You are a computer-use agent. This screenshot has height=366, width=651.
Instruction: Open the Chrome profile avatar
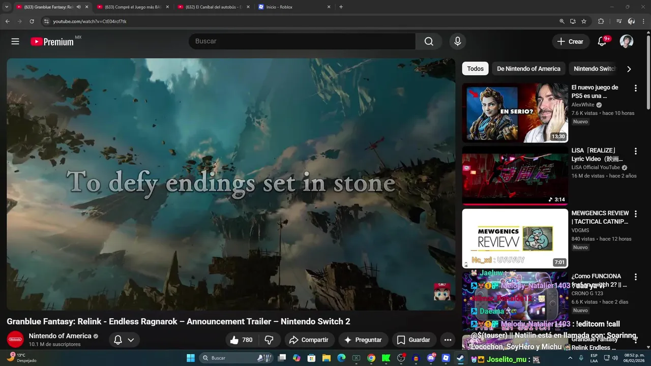click(631, 21)
